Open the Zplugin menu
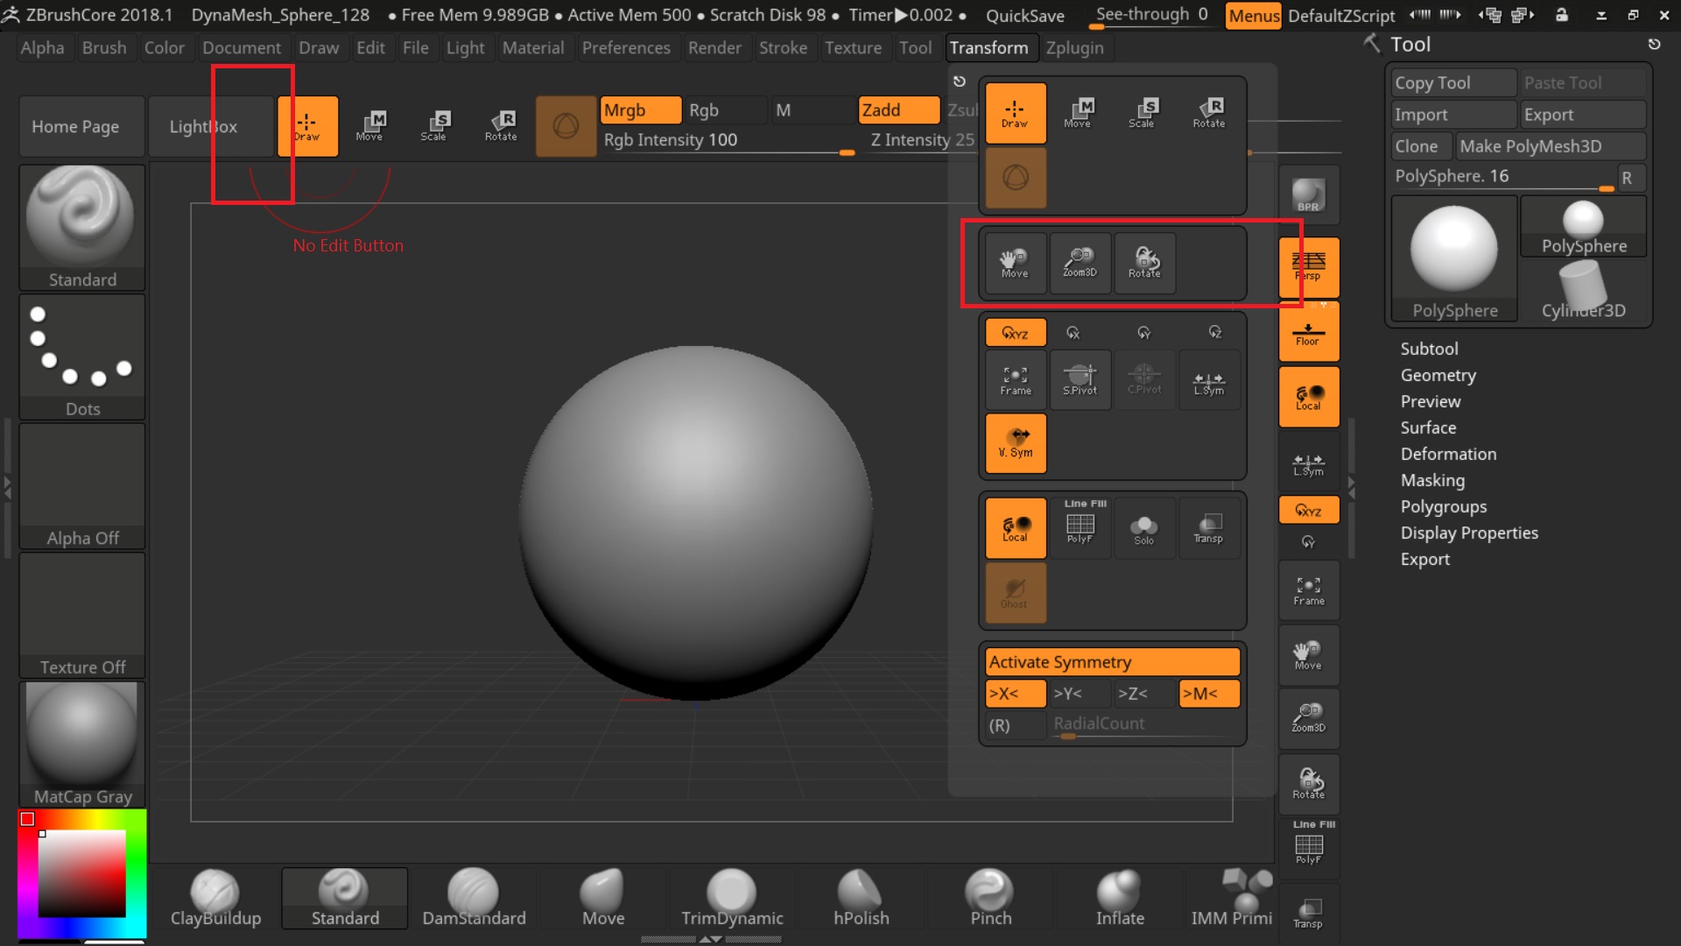1681x946 pixels. coord(1074,47)
